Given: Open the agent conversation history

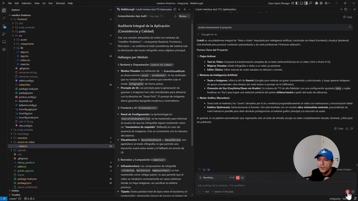Looking at the screenshot, I should point(346,9).
